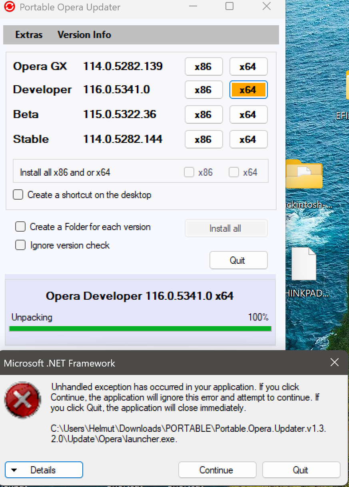Click the launcher.exe path in the error message

coord(188,434)
